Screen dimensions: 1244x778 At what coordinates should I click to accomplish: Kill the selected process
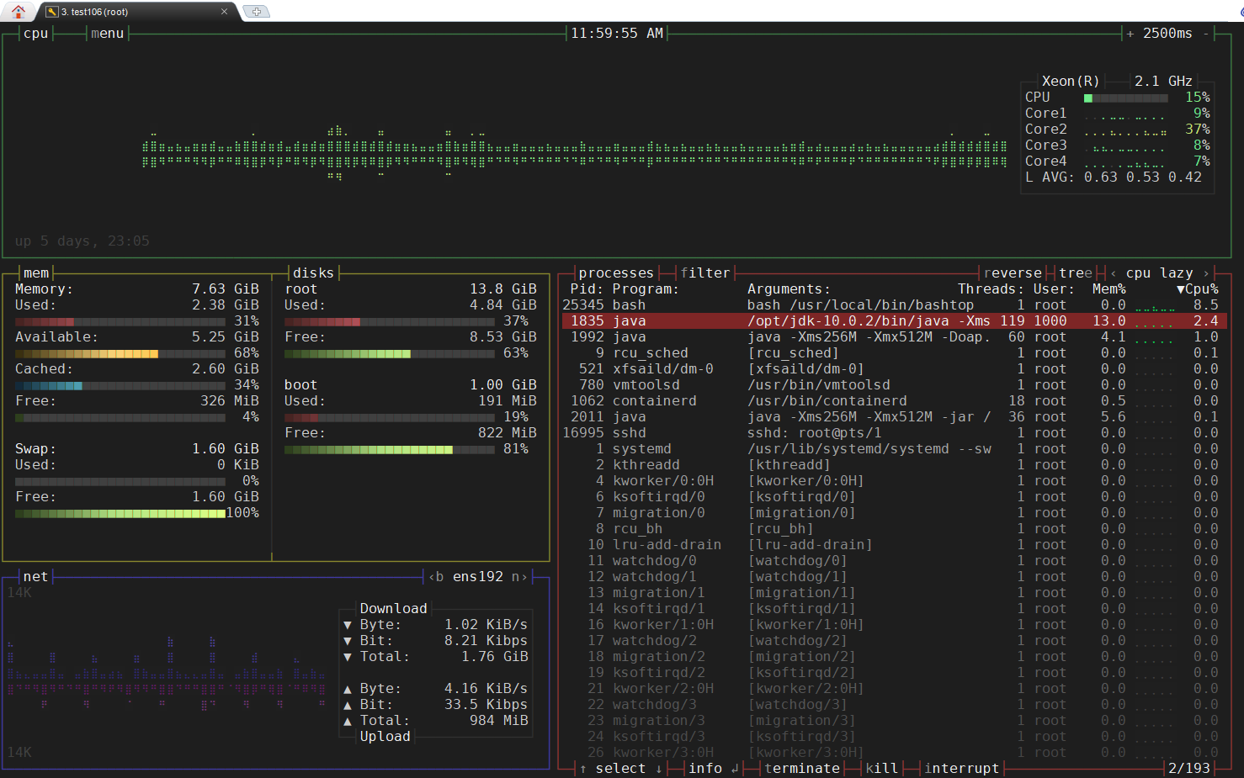(882, 769)
